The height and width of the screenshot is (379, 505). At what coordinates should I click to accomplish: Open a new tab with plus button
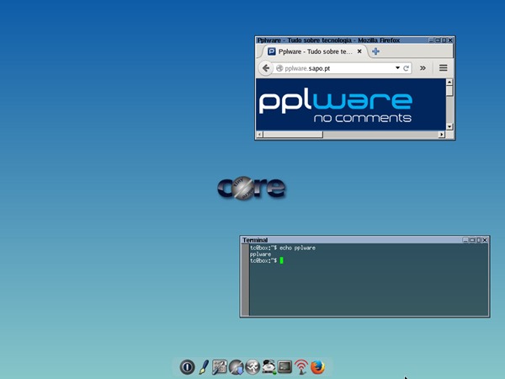[x=375, y=51]
